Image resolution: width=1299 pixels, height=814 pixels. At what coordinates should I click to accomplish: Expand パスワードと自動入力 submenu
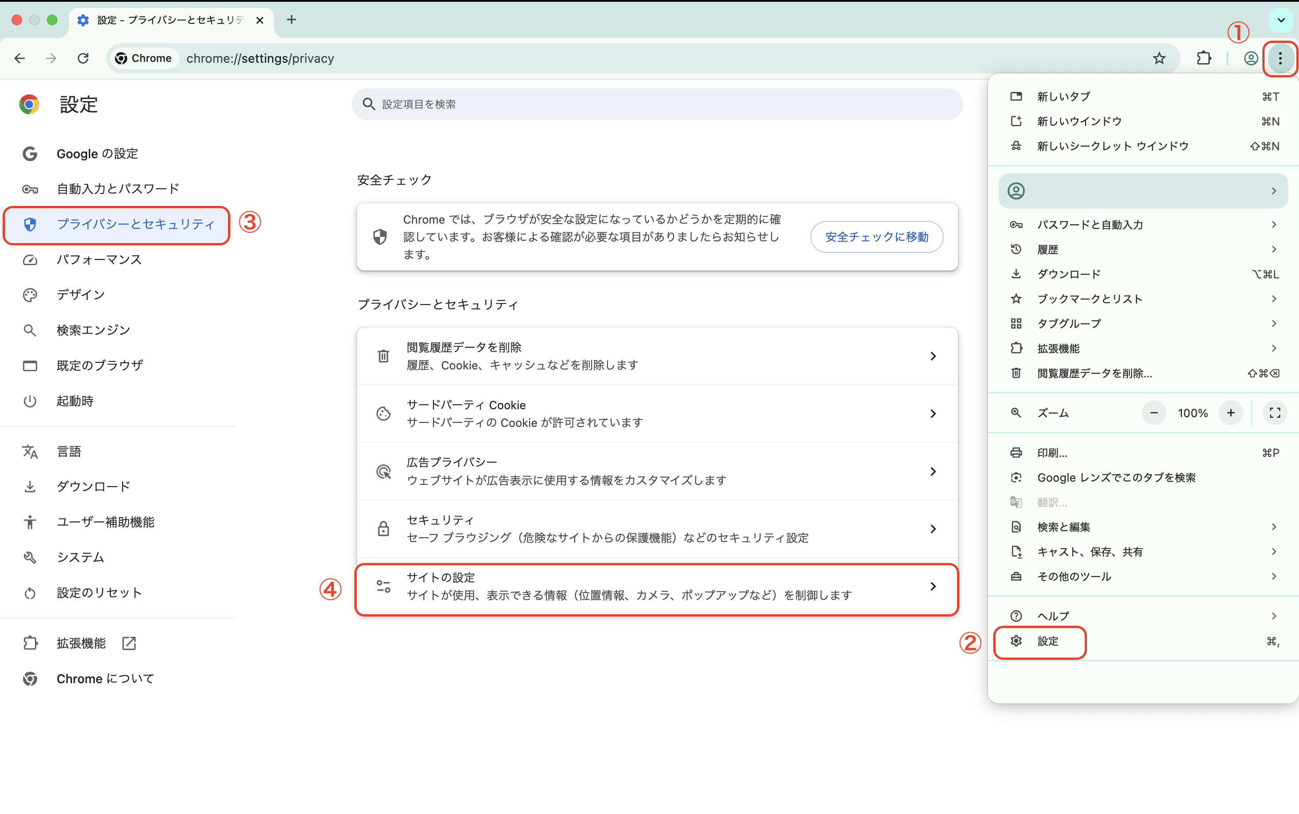coord(1143,224)
